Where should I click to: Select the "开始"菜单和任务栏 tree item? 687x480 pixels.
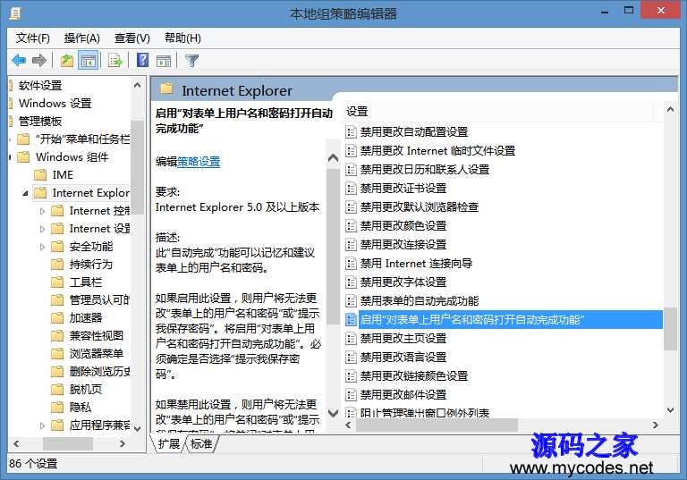pyautogui.click(x=82, y=139)
